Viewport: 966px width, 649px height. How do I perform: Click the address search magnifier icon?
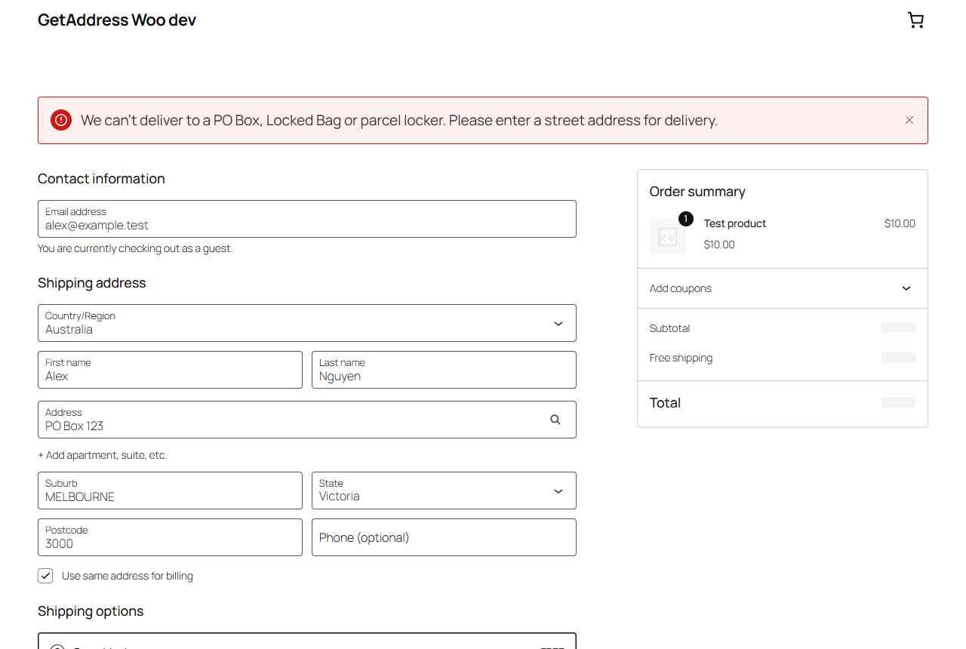click(555, 420)
